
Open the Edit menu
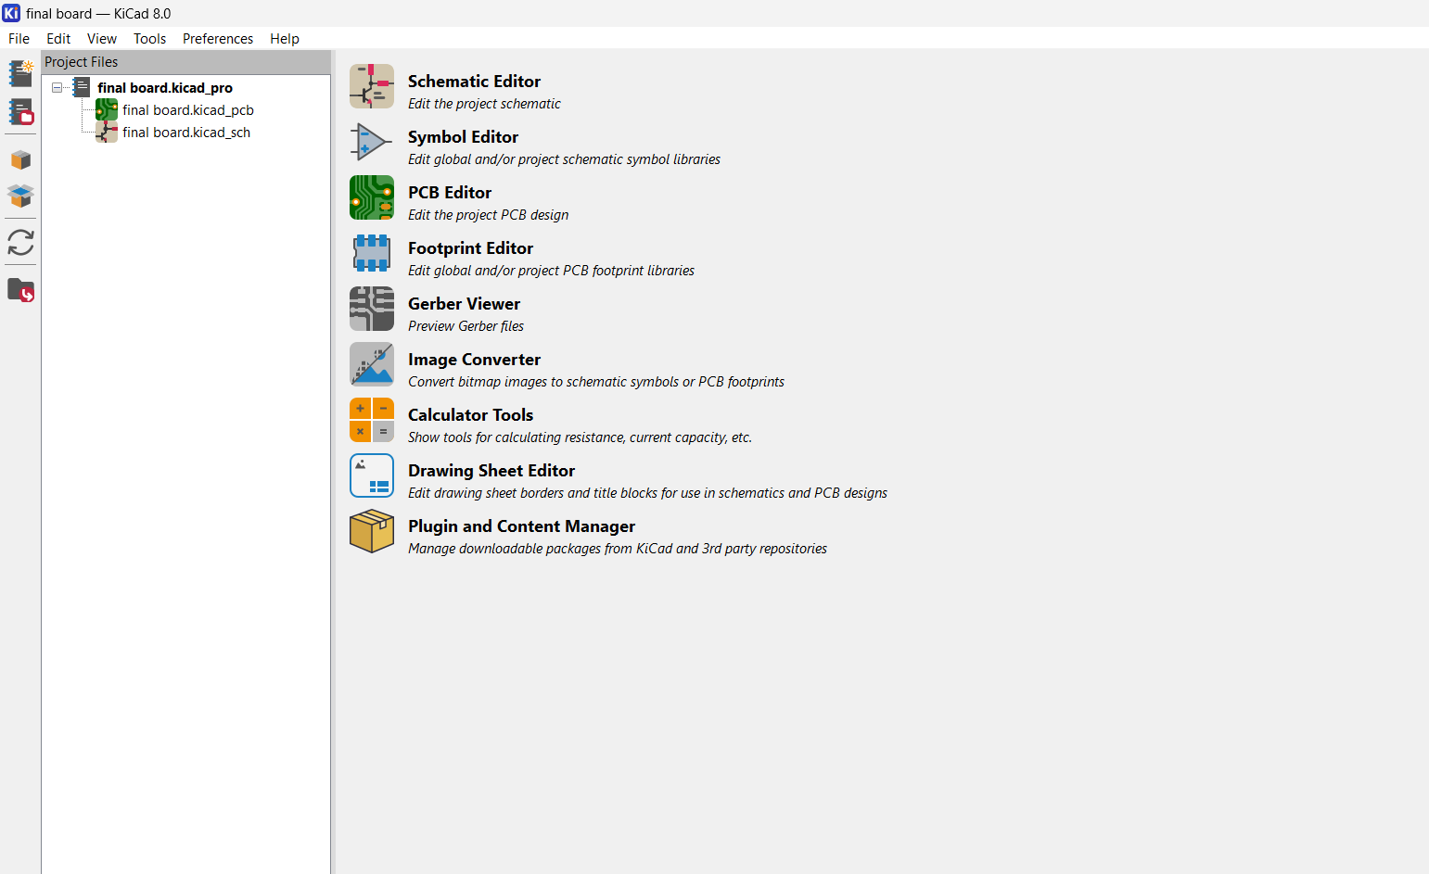pyautogui.click(x=58, y=38)
